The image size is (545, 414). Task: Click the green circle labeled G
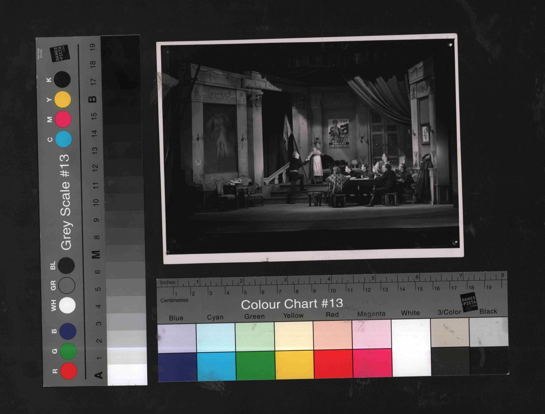coord(68,351)
